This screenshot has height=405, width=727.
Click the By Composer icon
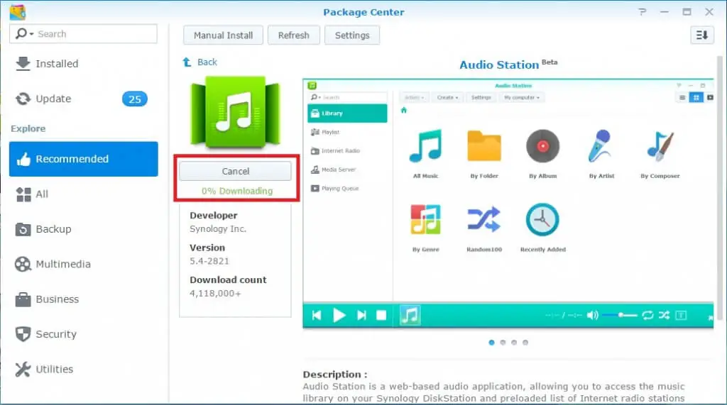[660, 146]
